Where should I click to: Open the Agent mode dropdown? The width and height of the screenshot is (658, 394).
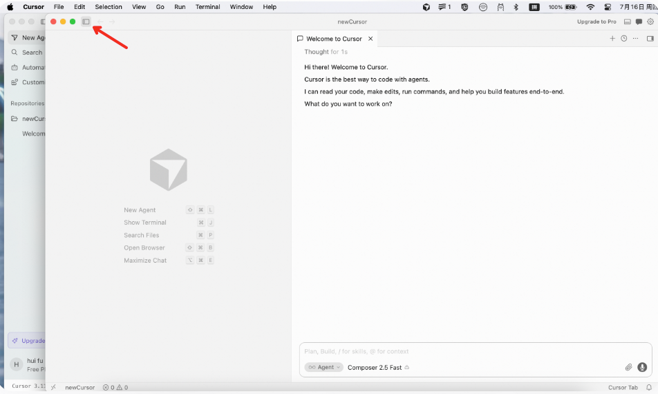323,367
